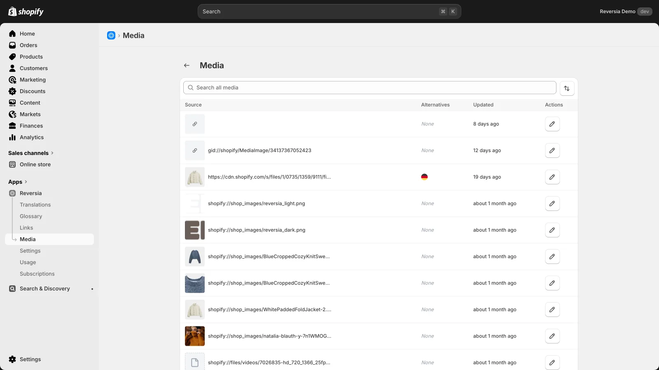This screenshot has width=659, height=370.
Task: Click the Reversia globe icon in breadcrumb
Action: point(111,35)
